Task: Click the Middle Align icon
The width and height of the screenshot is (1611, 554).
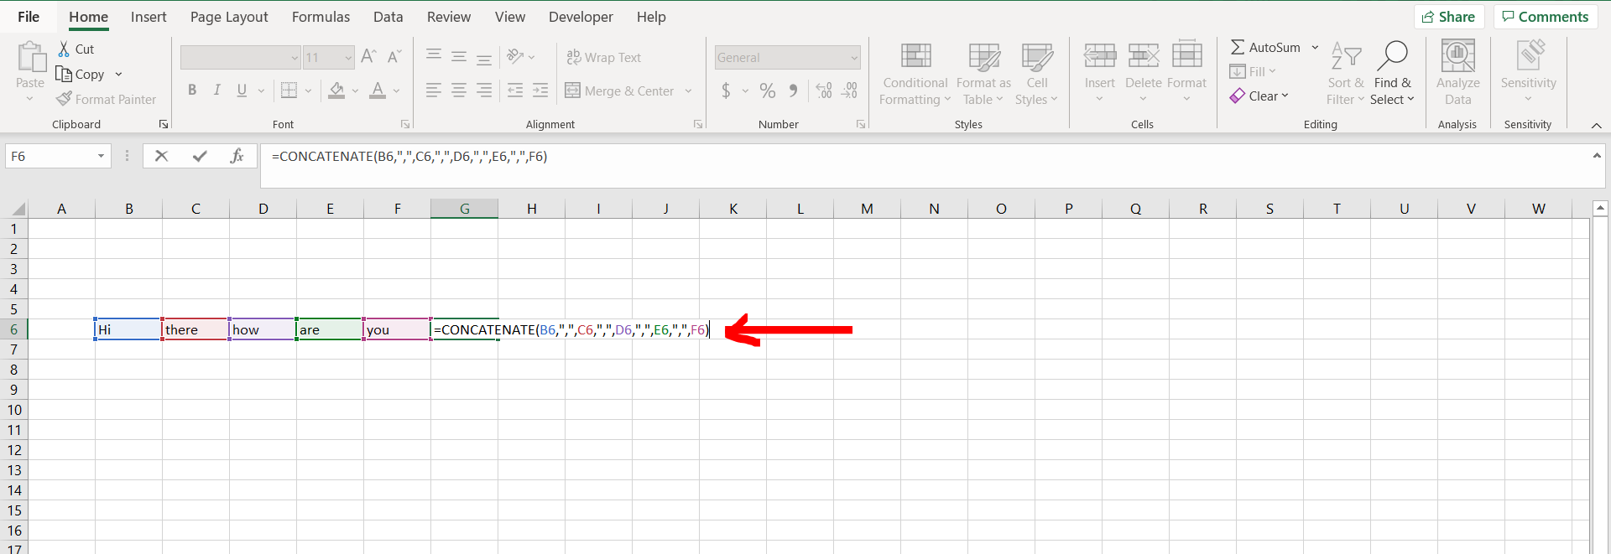Action: [x=459, y=57]
